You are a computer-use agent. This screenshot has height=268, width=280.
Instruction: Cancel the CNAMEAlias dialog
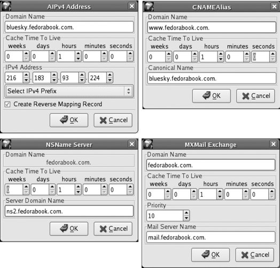[x=255, y=96]
